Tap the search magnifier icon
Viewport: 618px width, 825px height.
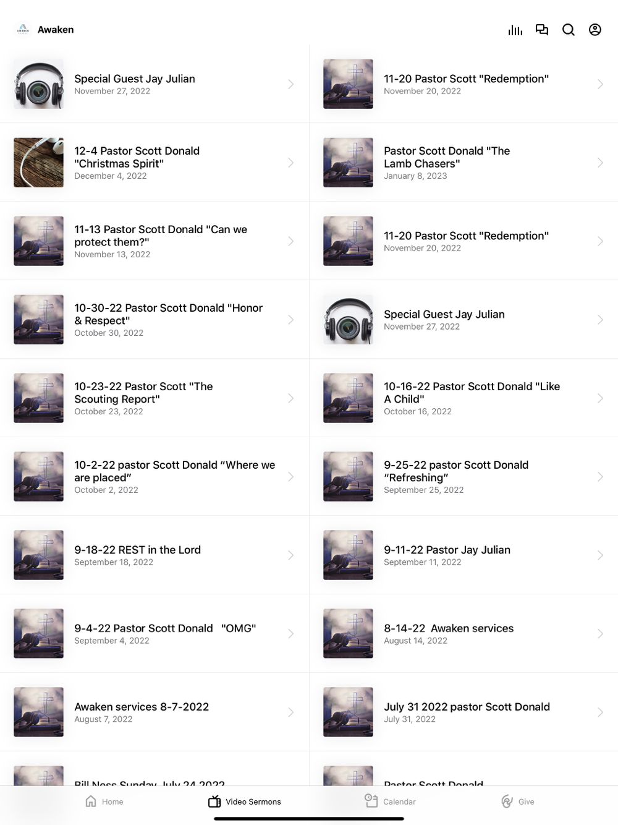[x=569, y=30]
